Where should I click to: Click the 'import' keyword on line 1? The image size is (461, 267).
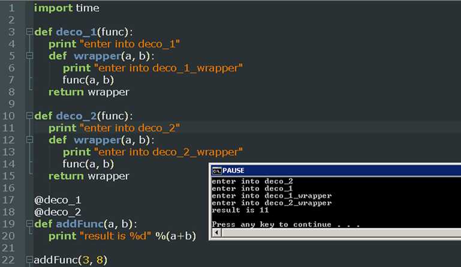tap(50, 8)
